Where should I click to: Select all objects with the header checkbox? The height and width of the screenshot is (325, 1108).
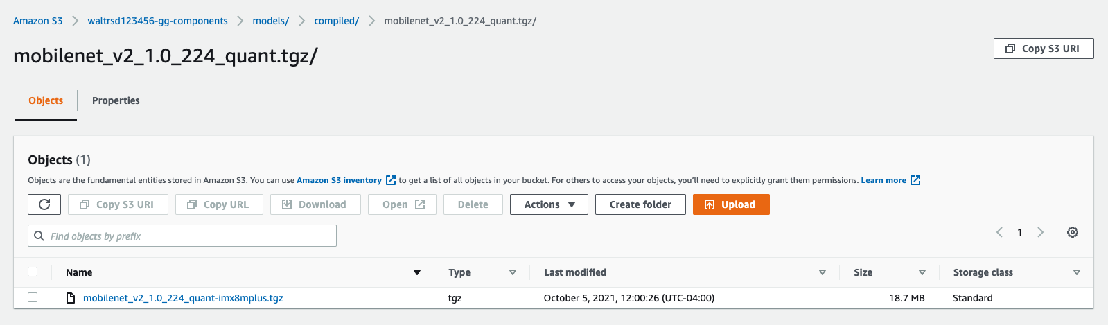pyautogui.click(x=33, y=272)
